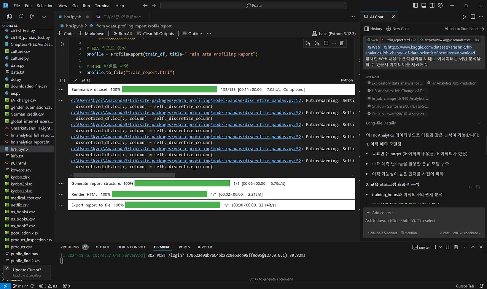
Task: Clear All Outputs in notebook
Action: point(155,33)
